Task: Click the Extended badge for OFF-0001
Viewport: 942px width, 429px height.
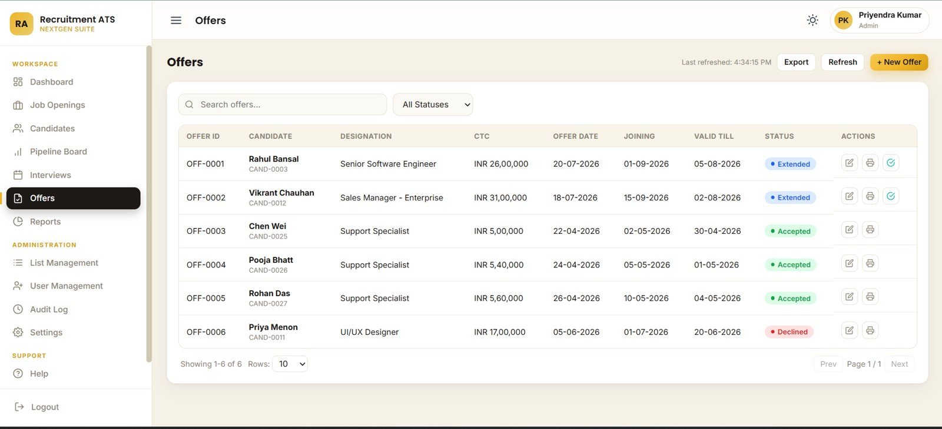Action: pos(790,164)
